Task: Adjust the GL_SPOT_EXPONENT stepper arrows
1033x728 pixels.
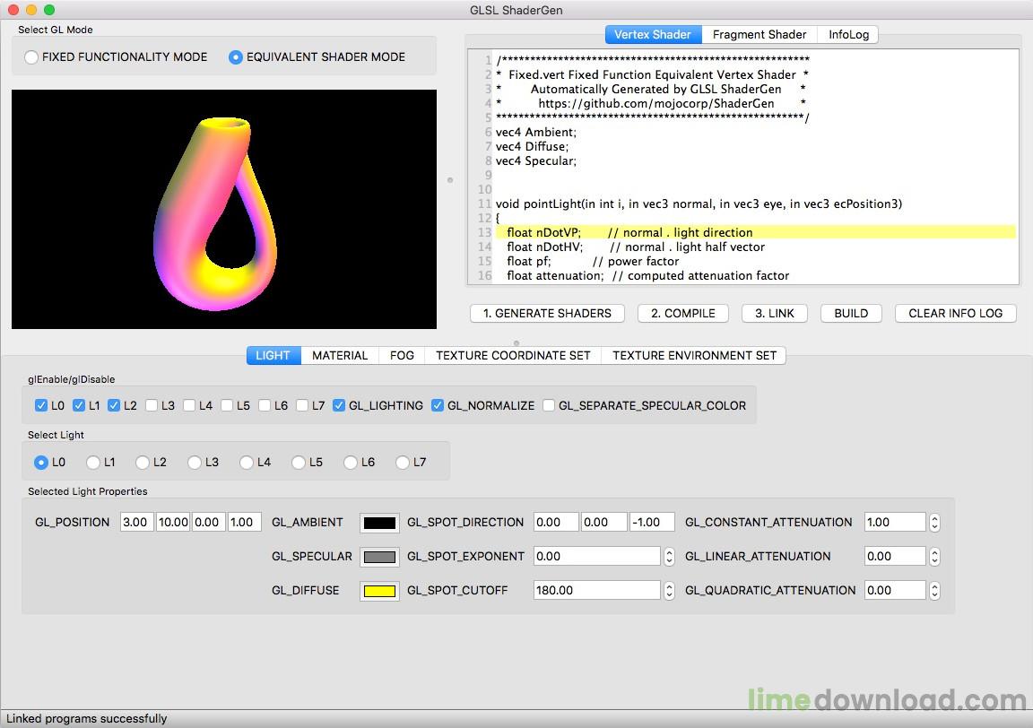Action: coord(669,557)
